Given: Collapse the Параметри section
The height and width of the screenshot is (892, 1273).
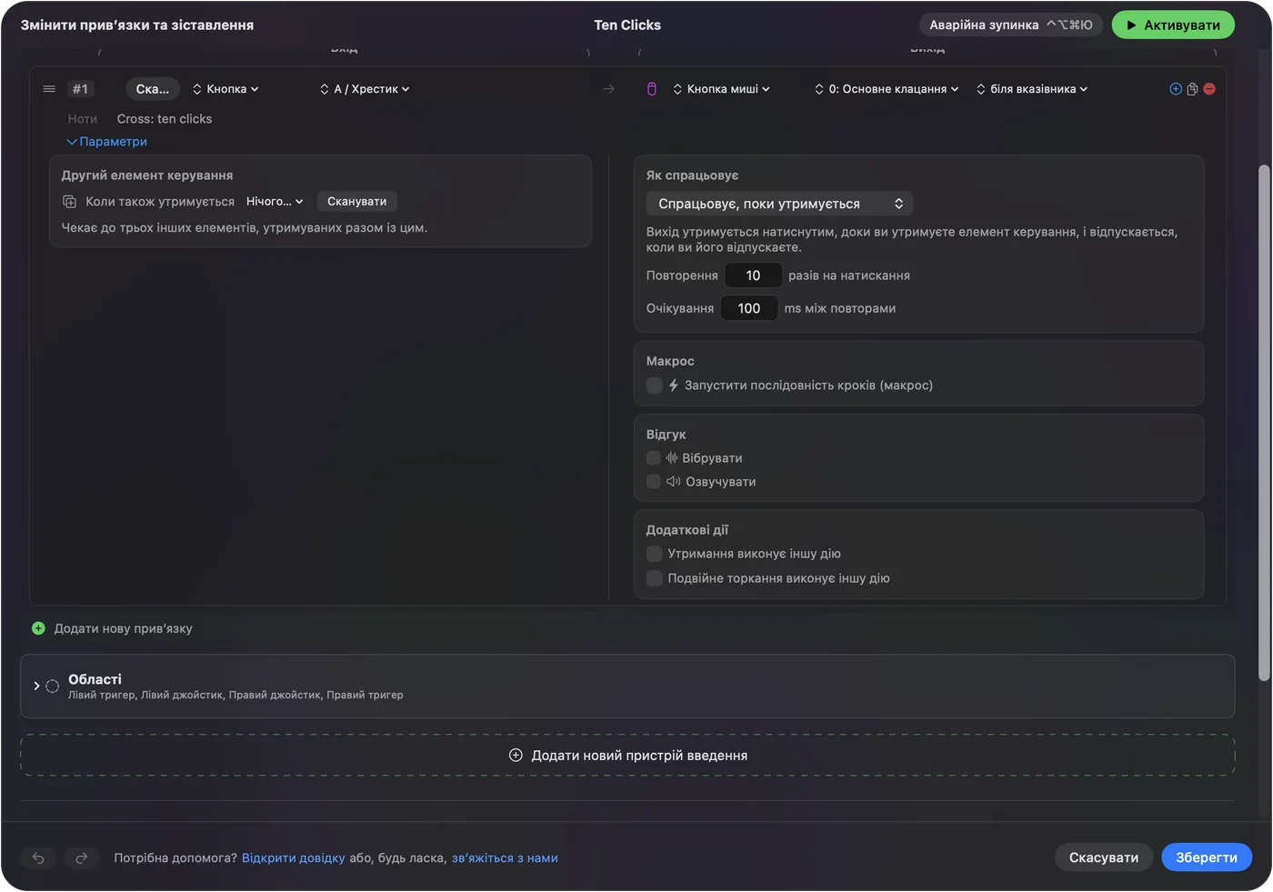Looking at the screenshot, I should point(107,142).
